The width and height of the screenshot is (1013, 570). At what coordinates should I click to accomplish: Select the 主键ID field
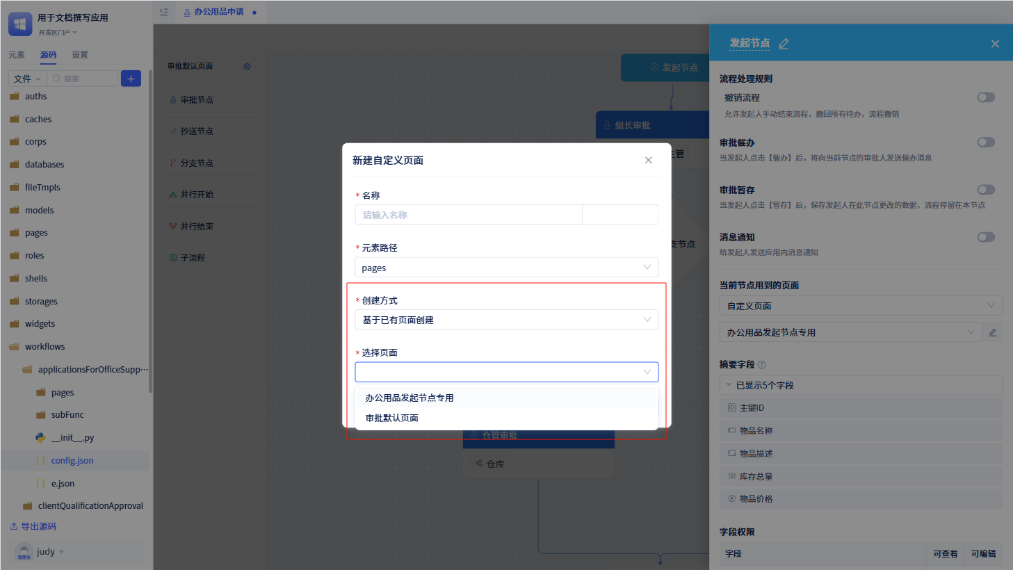point(861,408)
